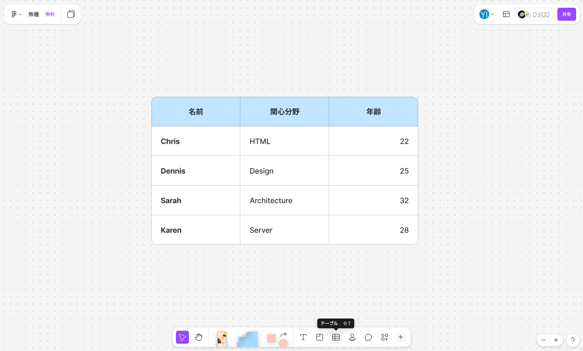Open more tools with the plus icon
The width and height of the screenshot is (583, 351).
(401, 337)
